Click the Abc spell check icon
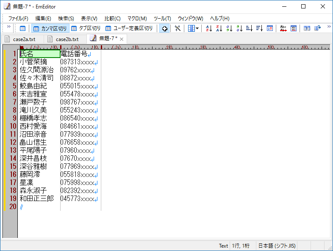333x251 pixels. [x=283, y=28]
